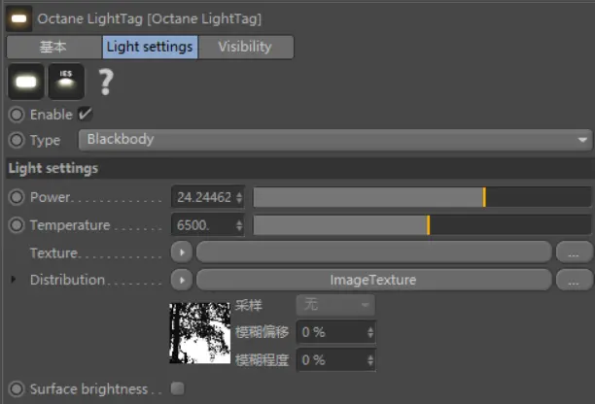The image size is (595, 404).
Task: Expand the Distribution disclosure triangle
Action: click(x=13, y=280)
